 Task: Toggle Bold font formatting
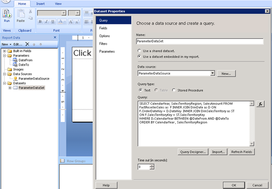(40, 21)
